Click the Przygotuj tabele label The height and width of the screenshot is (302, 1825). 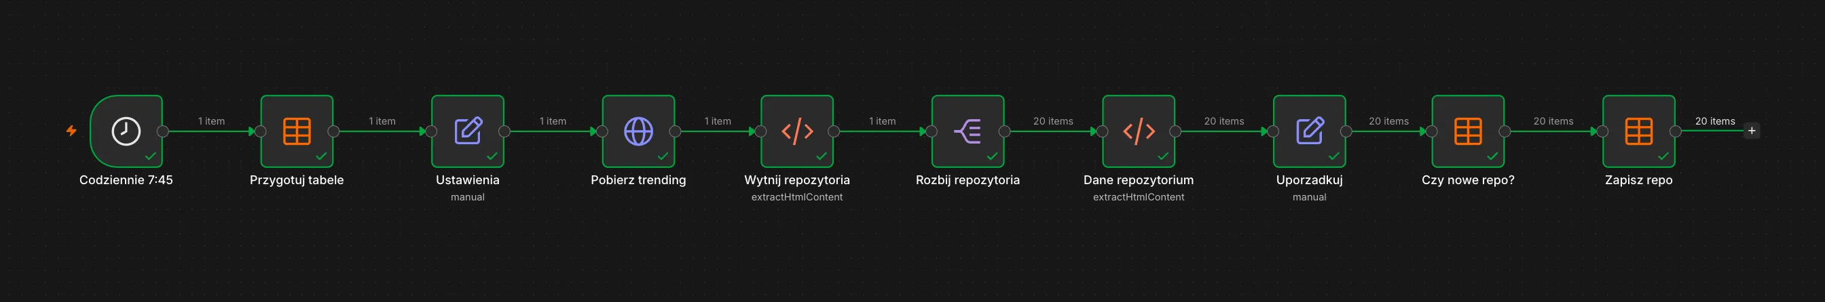[x=297, y=179]
